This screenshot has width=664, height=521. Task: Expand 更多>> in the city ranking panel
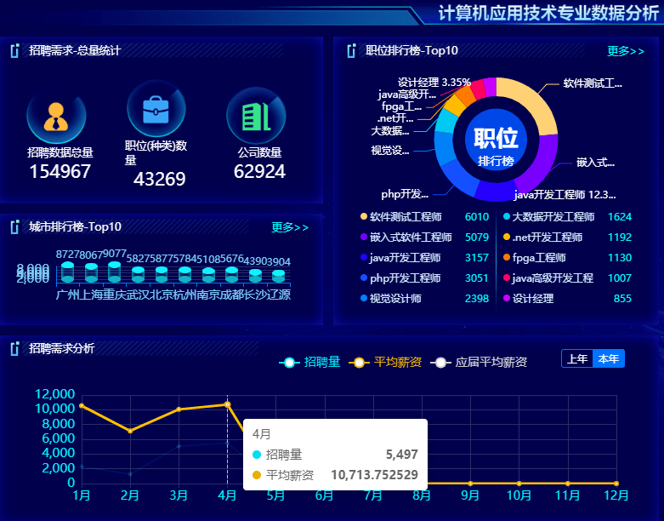coord(290,227)
